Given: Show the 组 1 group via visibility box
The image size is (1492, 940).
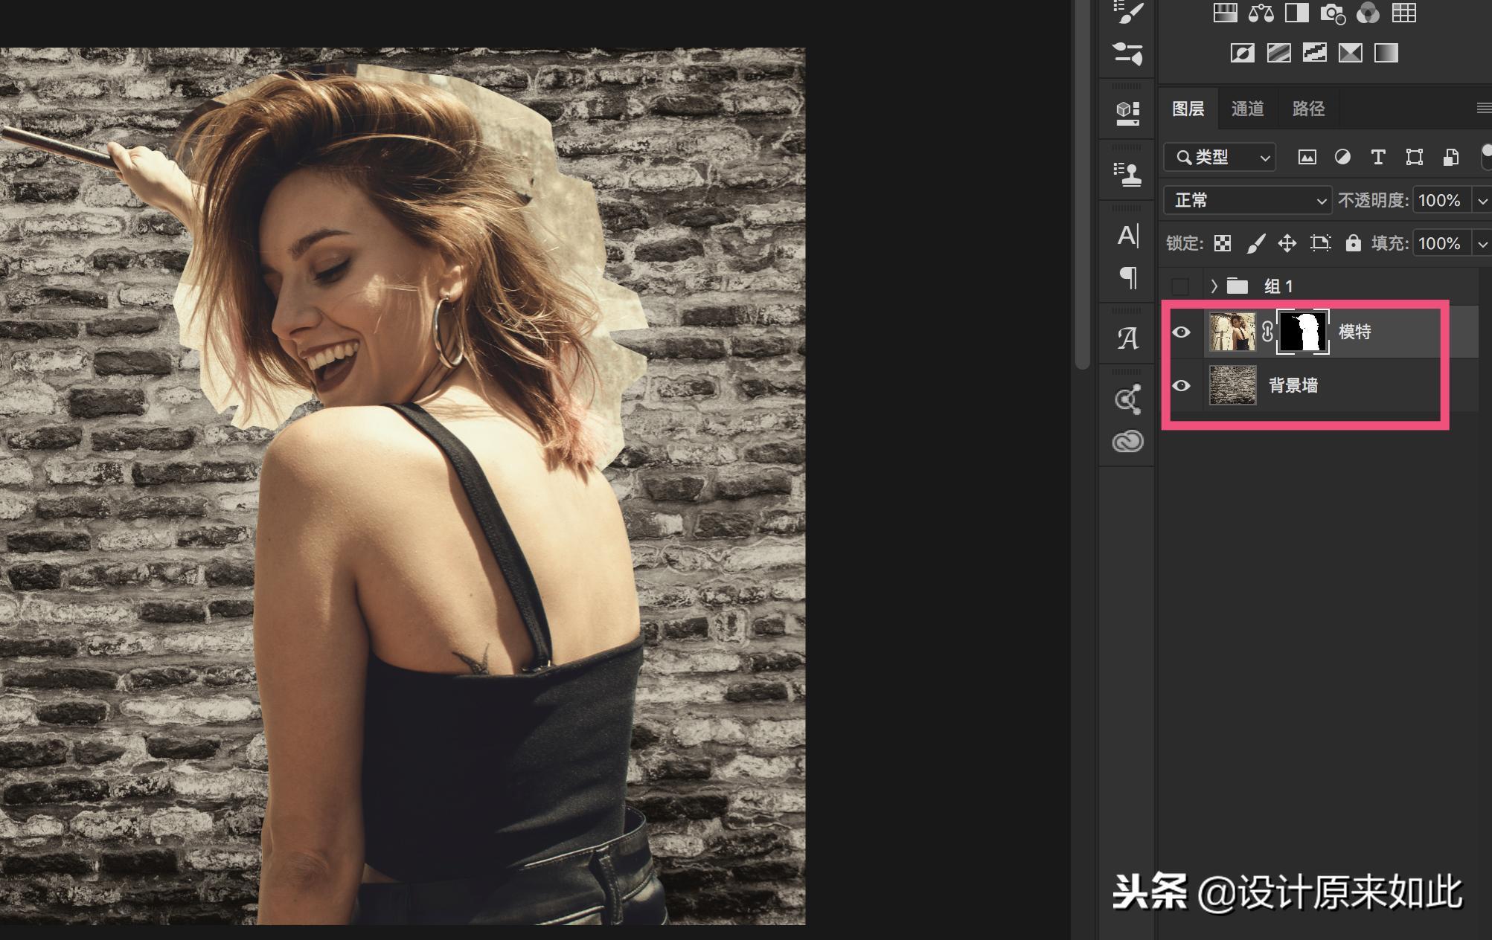Looking at the screenshot, I should [1180, 286].
